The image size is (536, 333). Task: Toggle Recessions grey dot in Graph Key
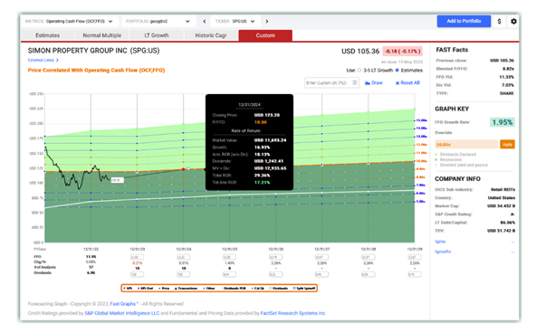click(436, 159)
